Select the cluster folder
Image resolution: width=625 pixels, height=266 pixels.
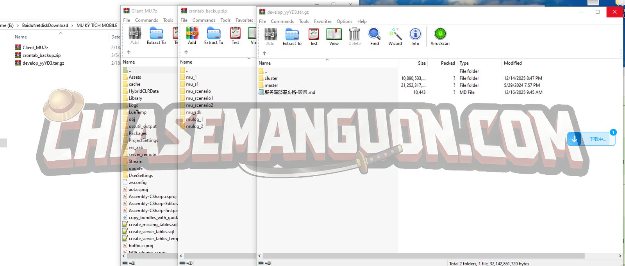[x=271, y=78]
